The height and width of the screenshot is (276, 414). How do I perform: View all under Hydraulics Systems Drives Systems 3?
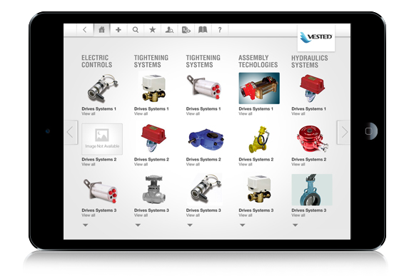pyautogui.click(x=298, y=215)
